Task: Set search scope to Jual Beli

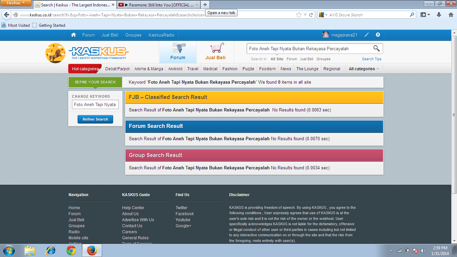Action: [307, 59]
